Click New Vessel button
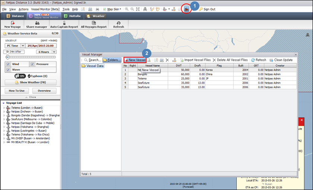 pos(135,60)
